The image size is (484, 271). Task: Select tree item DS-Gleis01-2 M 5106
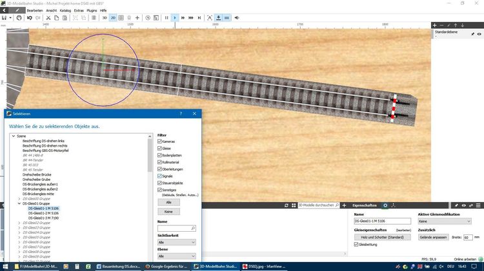tap(43, 213)
